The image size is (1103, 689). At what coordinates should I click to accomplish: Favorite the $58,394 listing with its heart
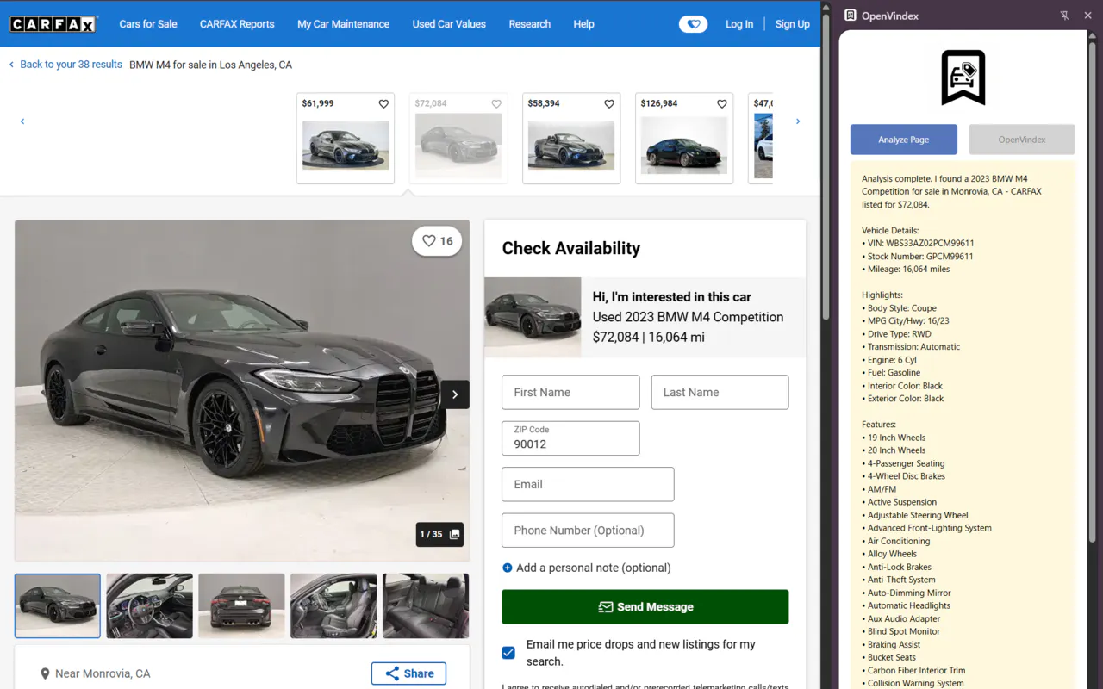[609, 103]
